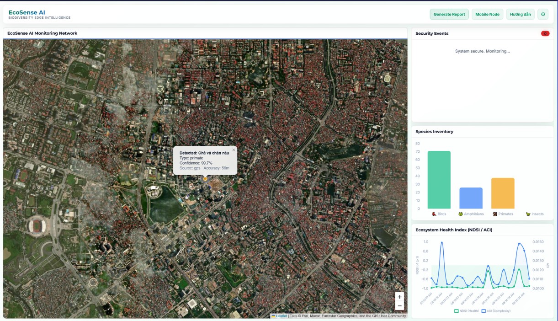This screenshot has height=321, width=558.
Task: Click the Insects icon in Species Inventory
Action: 528,214
